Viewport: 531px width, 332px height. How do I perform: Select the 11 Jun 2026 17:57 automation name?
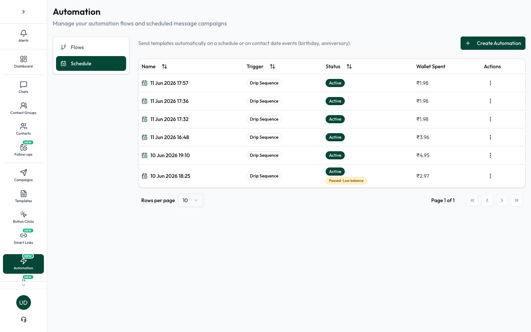[169, 83]
